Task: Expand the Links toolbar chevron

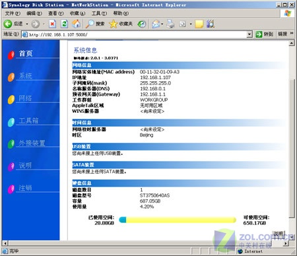Action: pyautogui.click(x=292, y=34)
